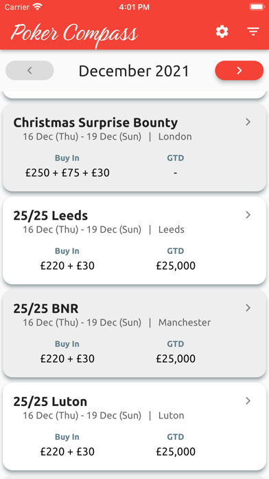This screenshot has height=479, width=269.
Task: Open the filter options icon
Action: [x=253, y=32]
